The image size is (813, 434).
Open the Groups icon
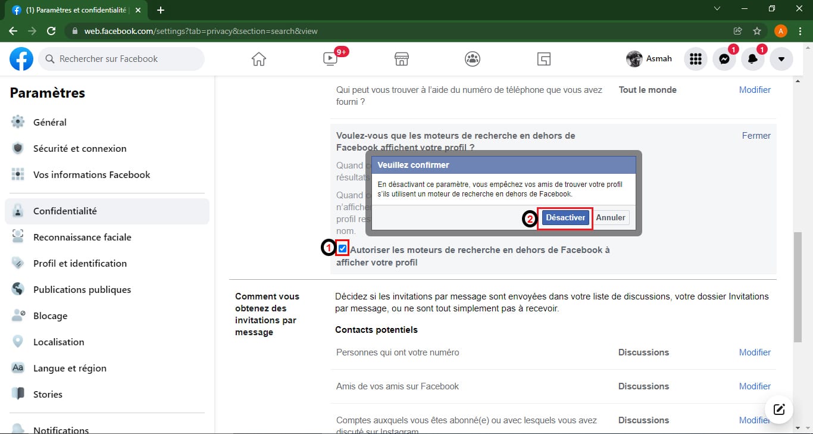pos(473,59)
